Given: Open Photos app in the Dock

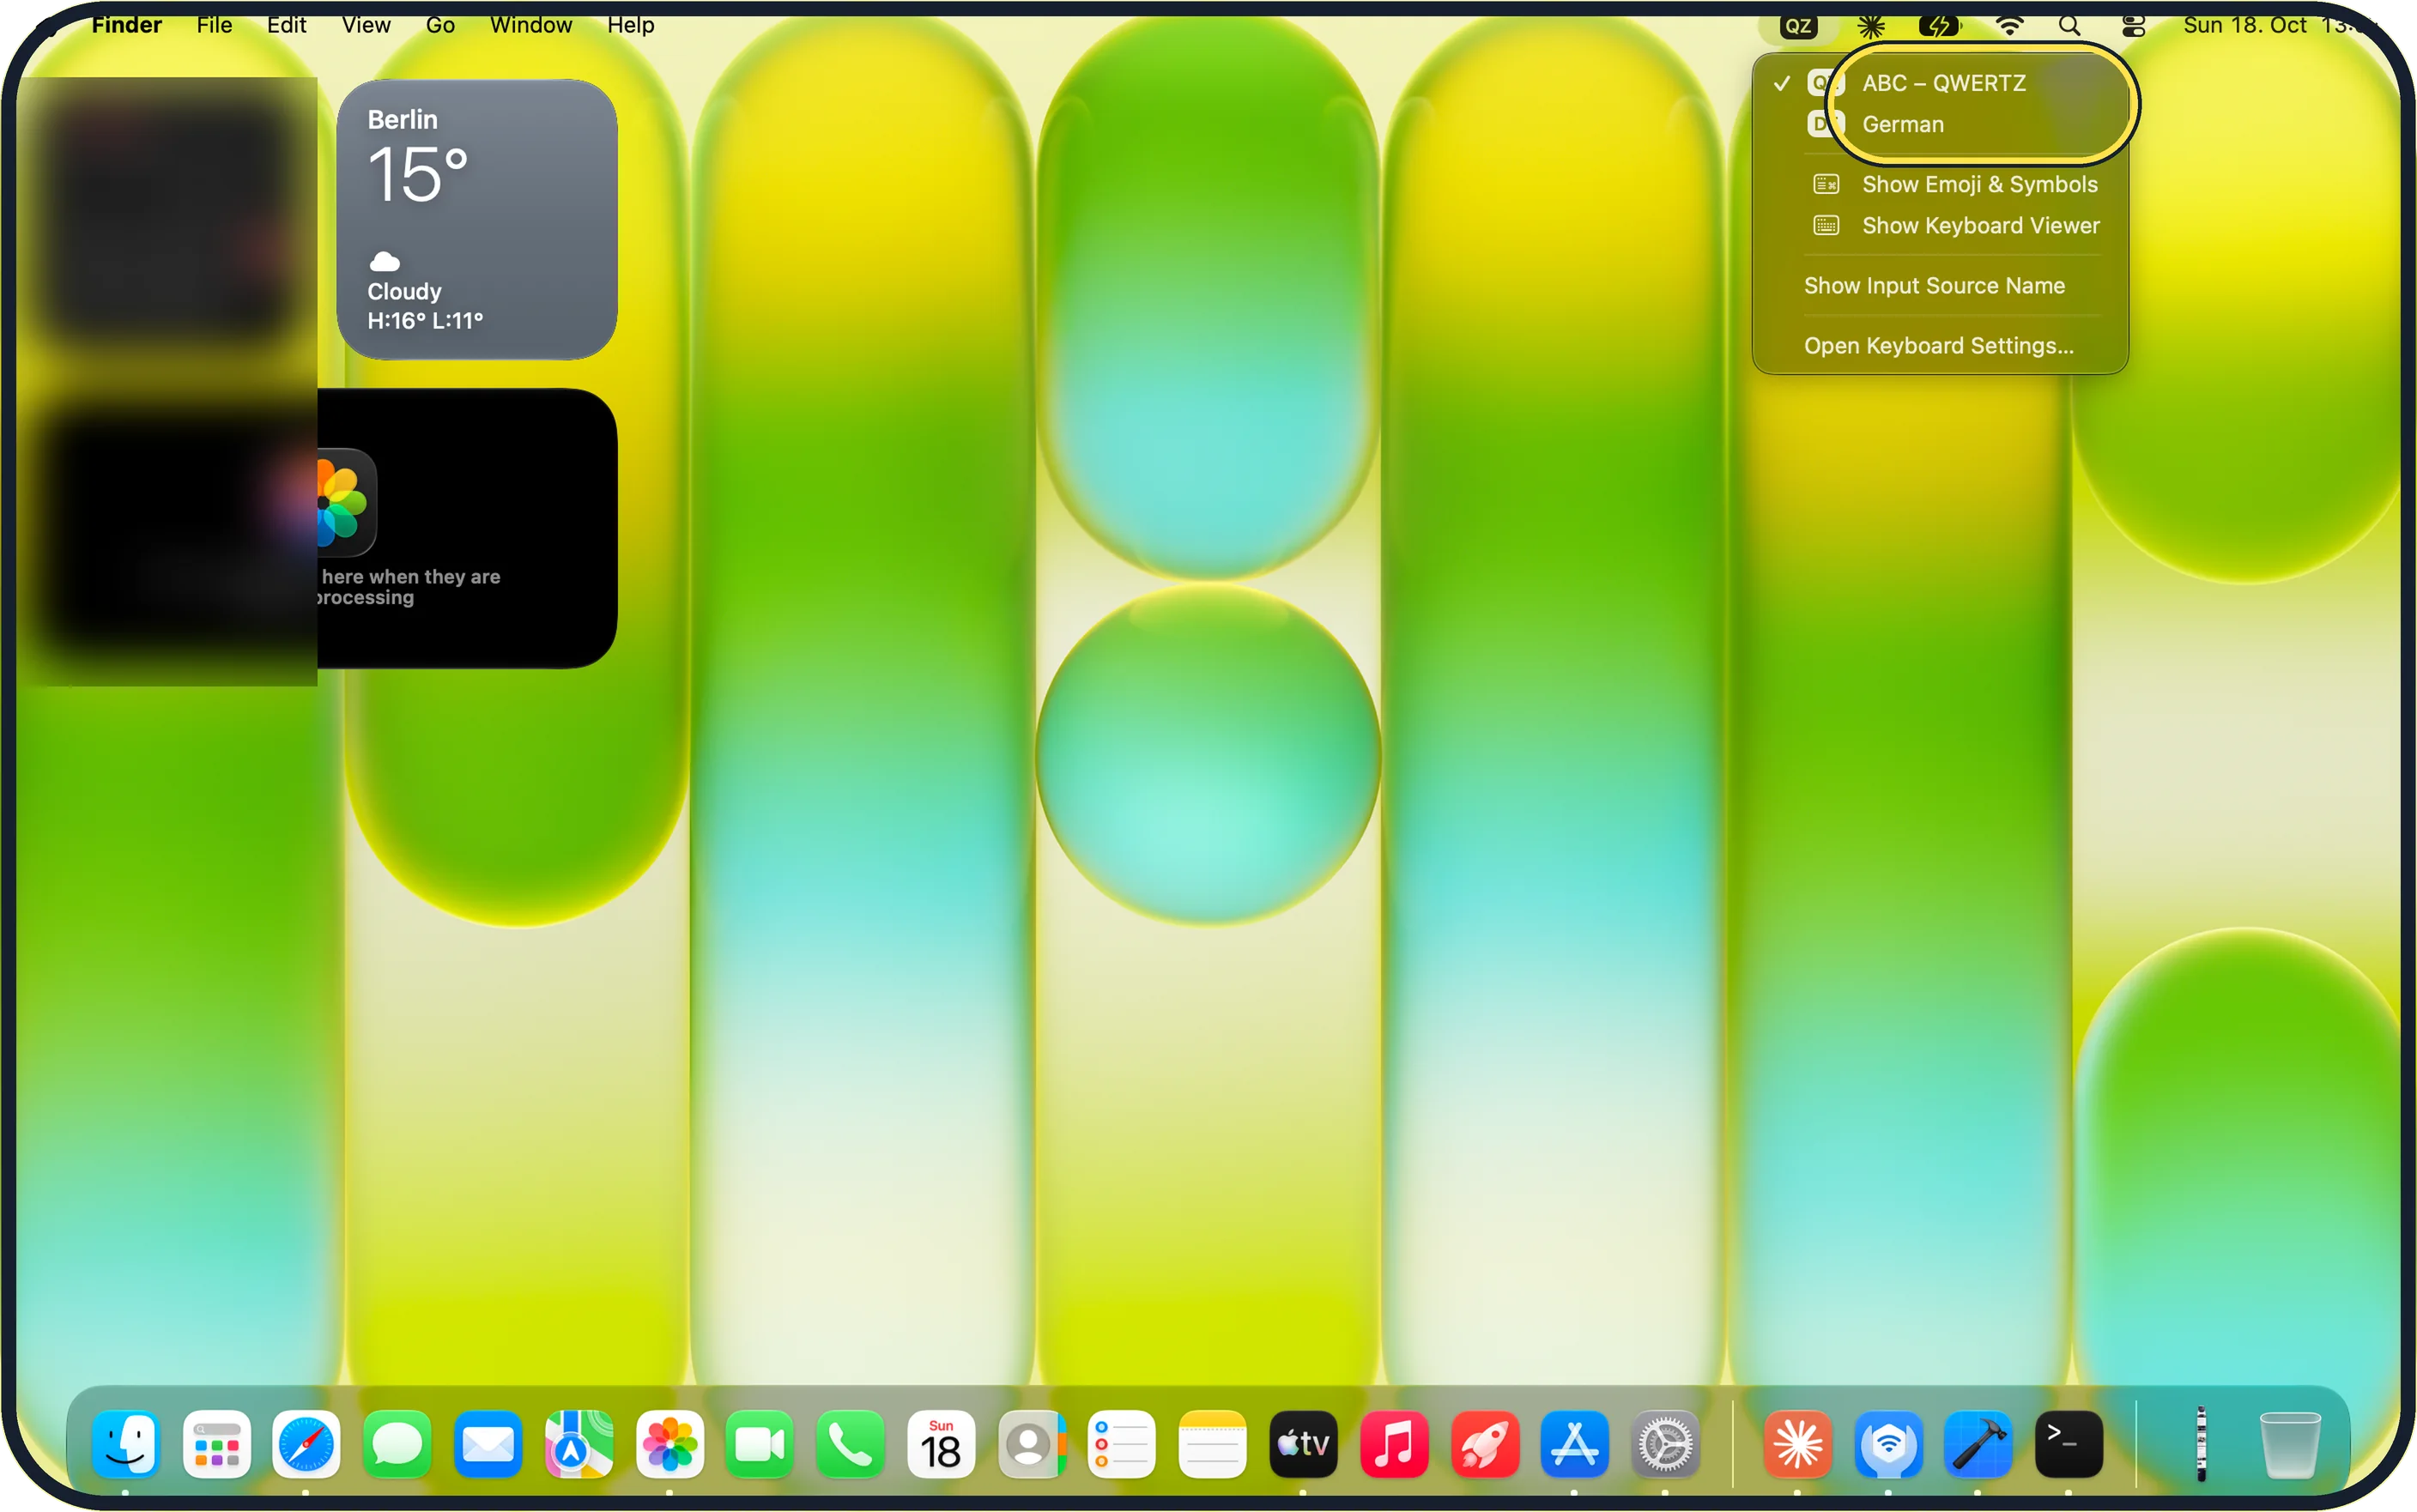Looking at the screenshot, I should pos(669,1444).
